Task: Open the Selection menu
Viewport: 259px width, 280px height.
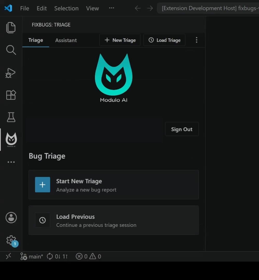Action: coord(66,8)
